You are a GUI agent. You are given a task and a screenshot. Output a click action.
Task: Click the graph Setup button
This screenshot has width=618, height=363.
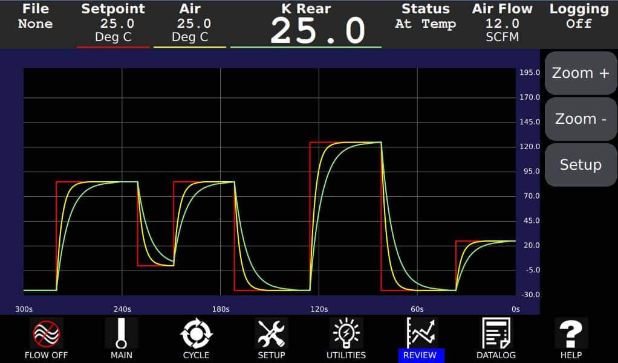point(580,165)
